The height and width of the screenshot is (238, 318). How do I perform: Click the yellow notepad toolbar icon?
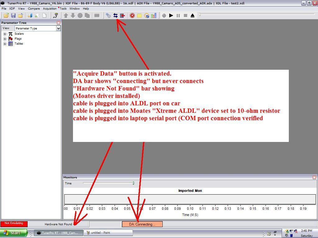click(x=139, y=15)
